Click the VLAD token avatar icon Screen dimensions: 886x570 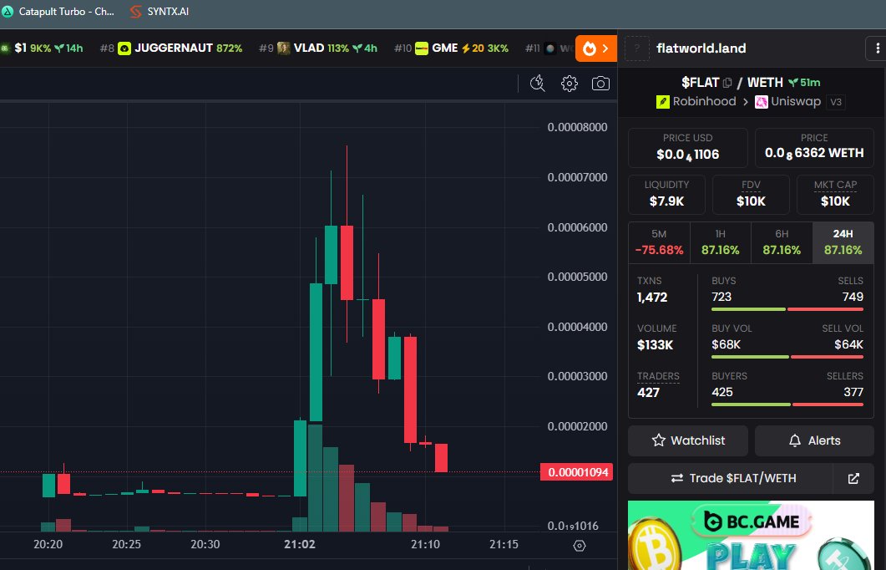point(284,48)
